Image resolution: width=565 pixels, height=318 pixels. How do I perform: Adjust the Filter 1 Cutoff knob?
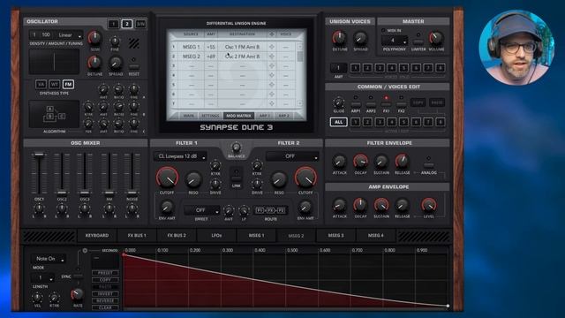[x=167, y=178]
